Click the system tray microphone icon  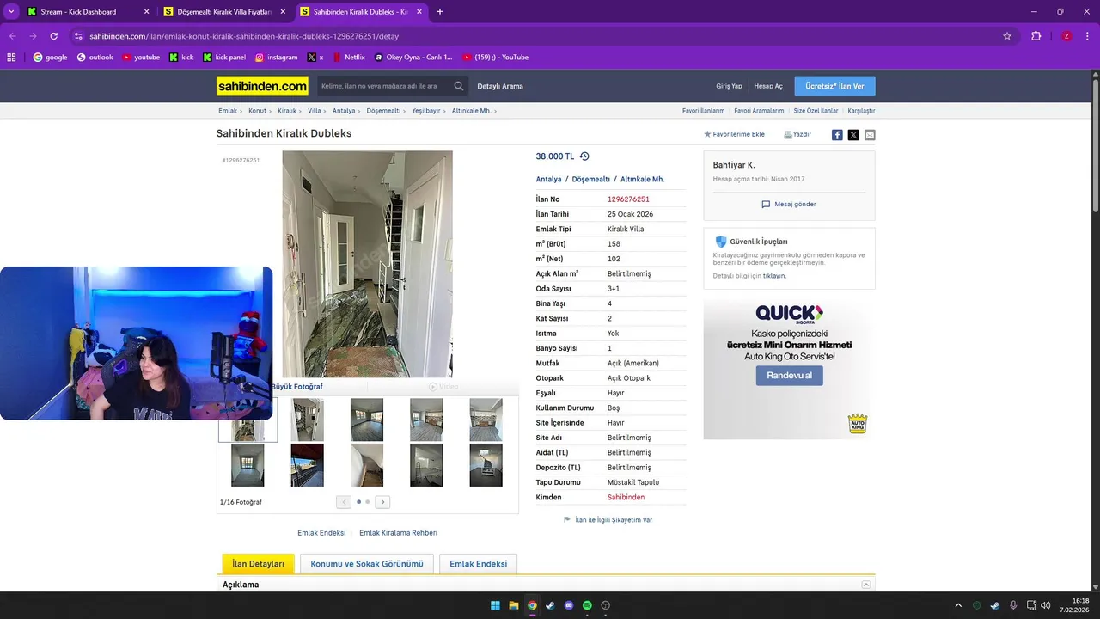(x=1014, y=605)
